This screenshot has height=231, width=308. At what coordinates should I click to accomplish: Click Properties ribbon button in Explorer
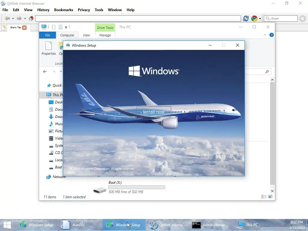coord(48,48)
